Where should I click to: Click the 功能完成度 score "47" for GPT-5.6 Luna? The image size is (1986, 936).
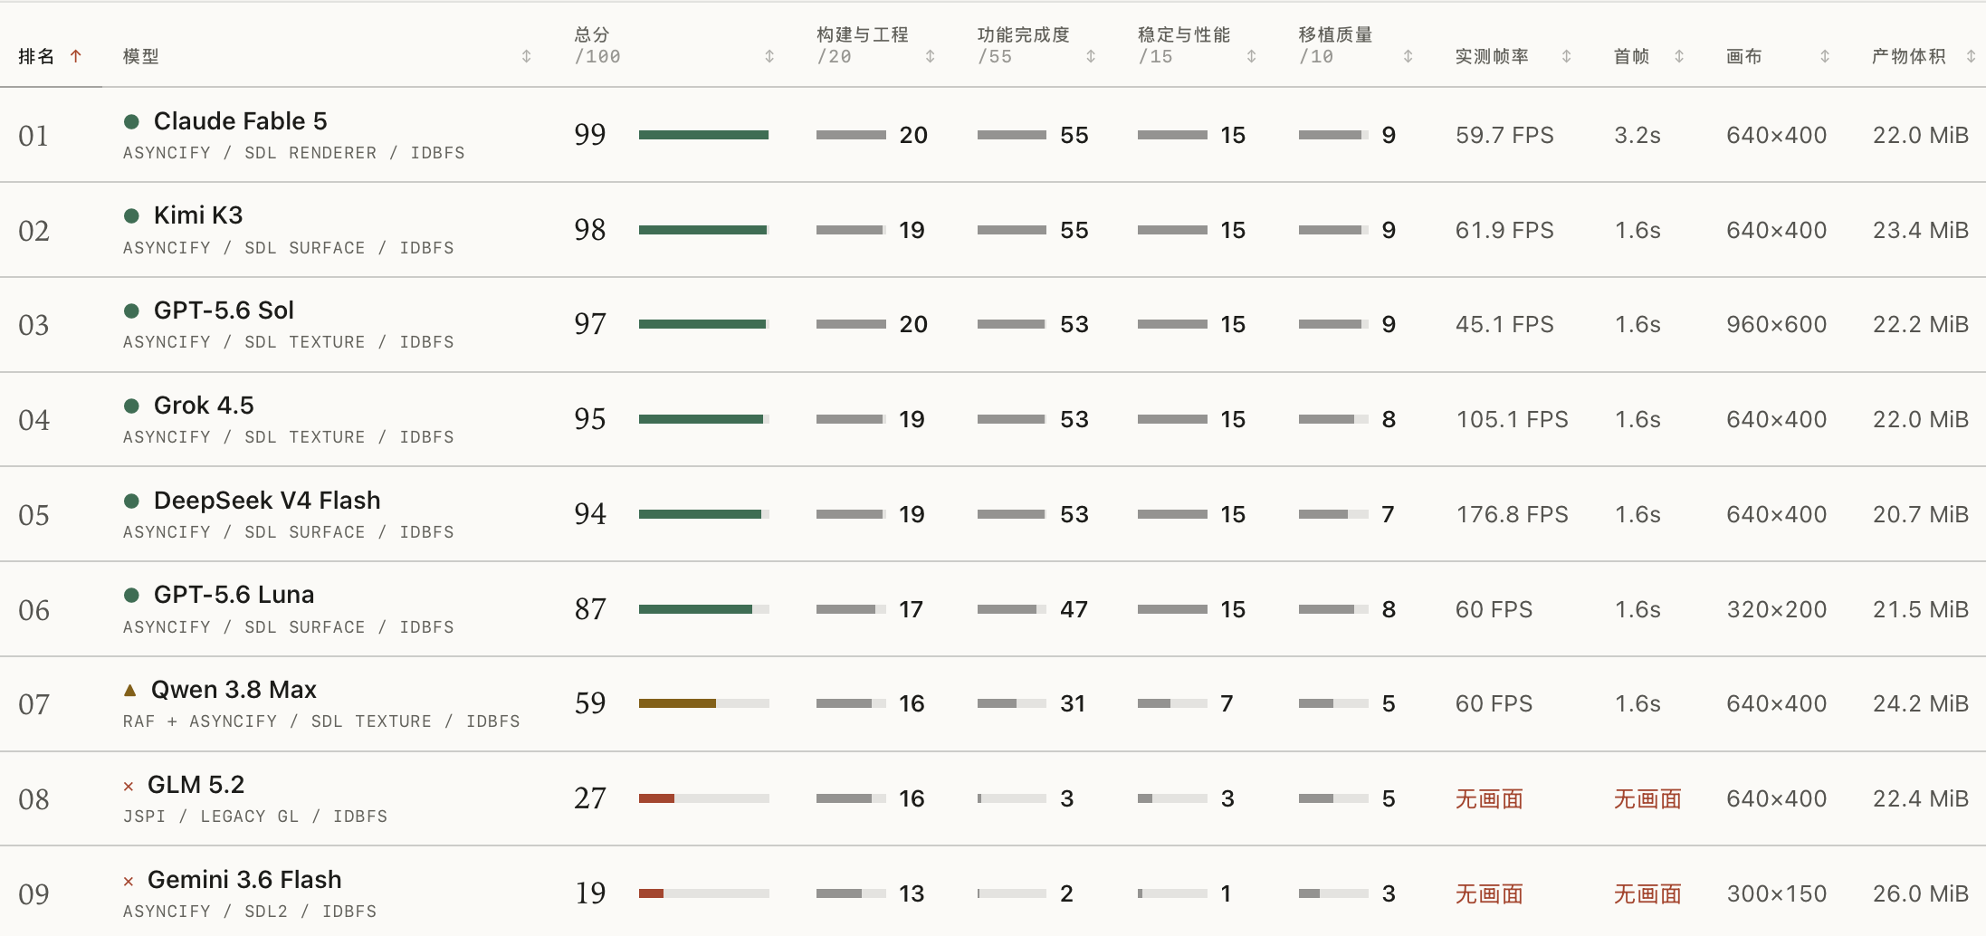(x=1074, y=609)
